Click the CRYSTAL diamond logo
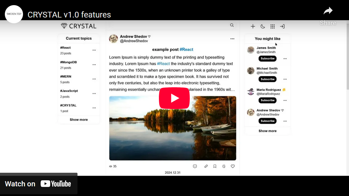Image resolution: width=349 pixels, height=196 pixels. click(x=79, y=26)
